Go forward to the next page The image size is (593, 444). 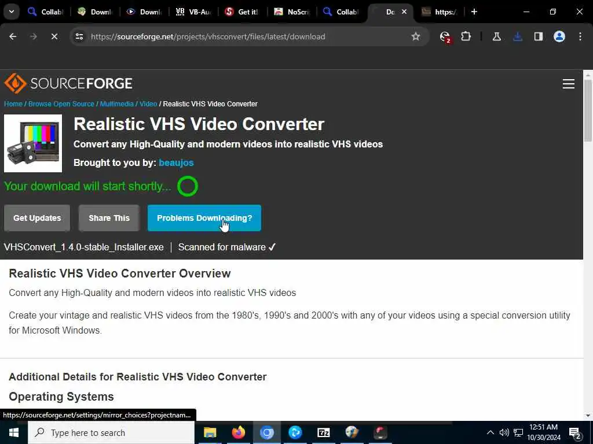tap(33, 36)
